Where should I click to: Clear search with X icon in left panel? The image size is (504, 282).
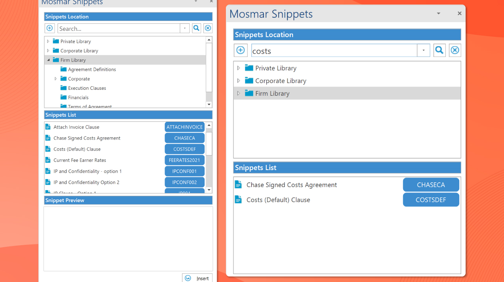point(208,28)
